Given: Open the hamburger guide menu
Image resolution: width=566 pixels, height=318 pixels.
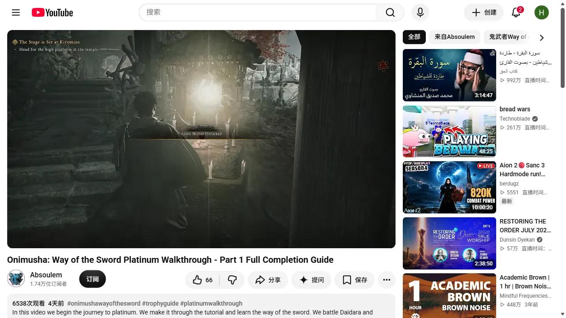Looking at the screenshot, I should click(16, 12).
